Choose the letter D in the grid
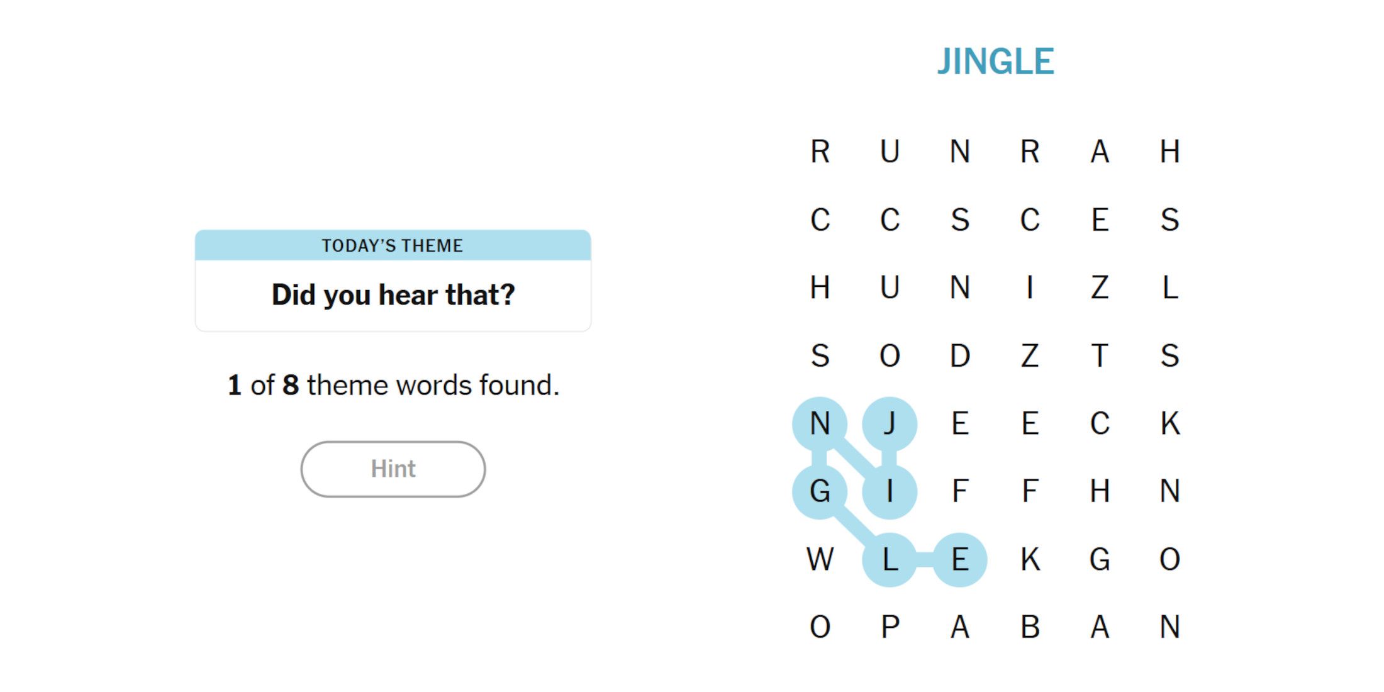 pyautogui.click(x=959, y=355)
